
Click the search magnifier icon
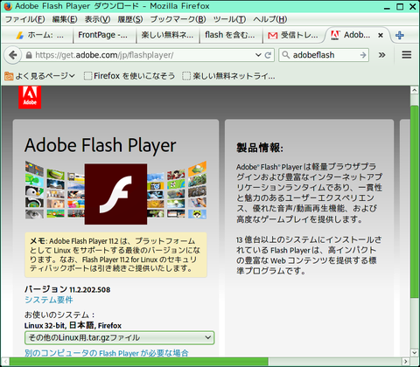[x=286, y=55]
